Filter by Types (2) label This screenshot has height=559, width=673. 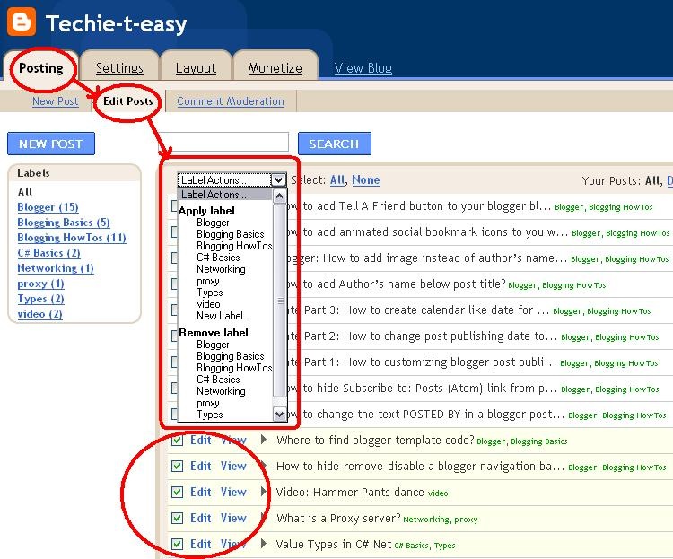40,299
